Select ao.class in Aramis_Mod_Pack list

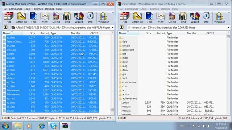(51, 38)
